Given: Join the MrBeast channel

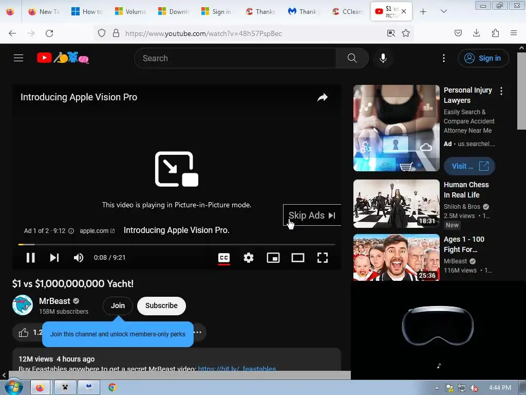Looking at the screenshot, I should [x=118, y=306].
